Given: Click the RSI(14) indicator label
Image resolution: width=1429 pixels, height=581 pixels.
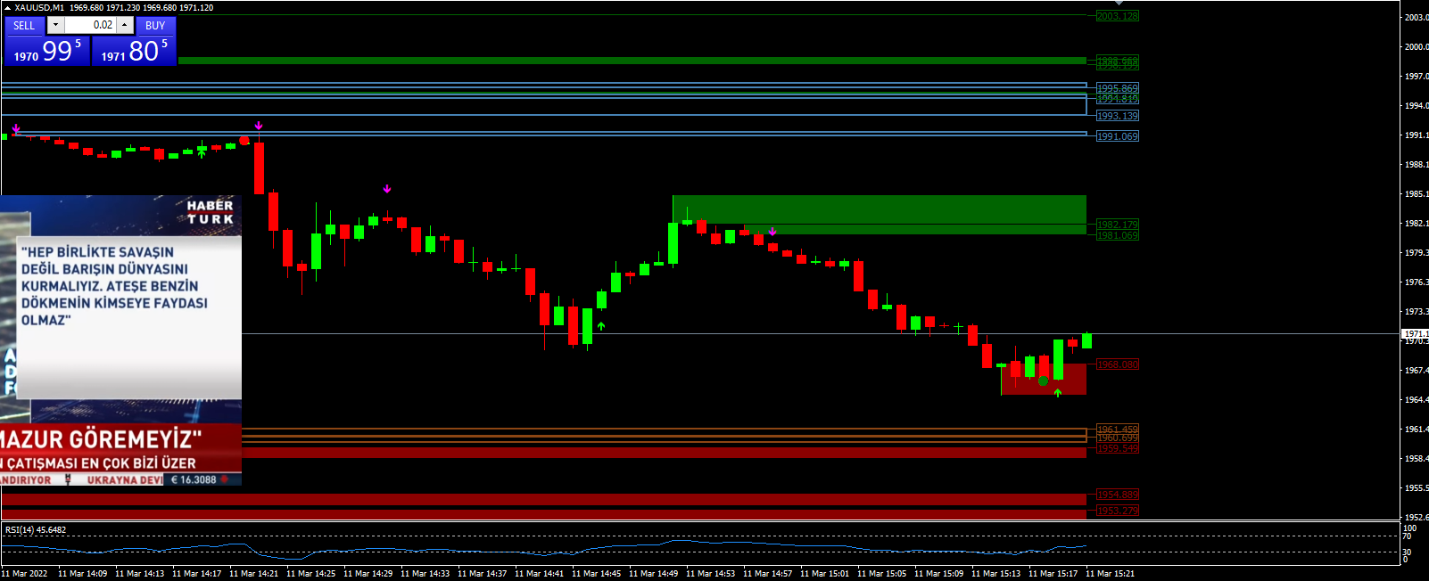Looking at the screenshot, I should [36, 530].
